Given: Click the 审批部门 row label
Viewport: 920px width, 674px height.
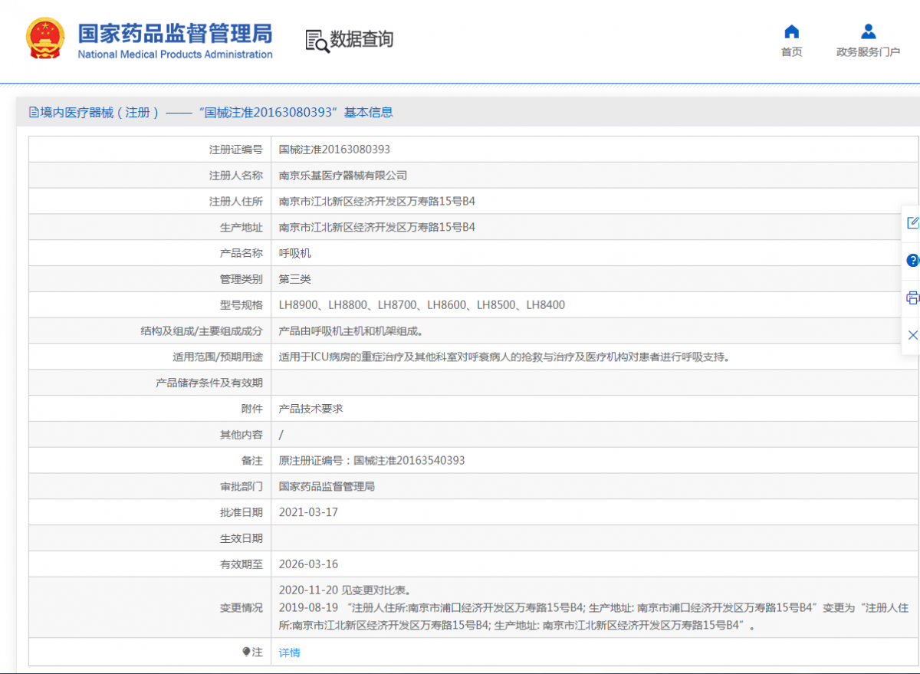Looking at the screenshot, I should point(242,487).
